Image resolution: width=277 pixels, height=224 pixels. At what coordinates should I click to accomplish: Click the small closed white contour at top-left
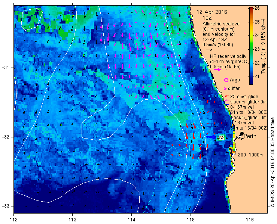[x=31, y=19]
